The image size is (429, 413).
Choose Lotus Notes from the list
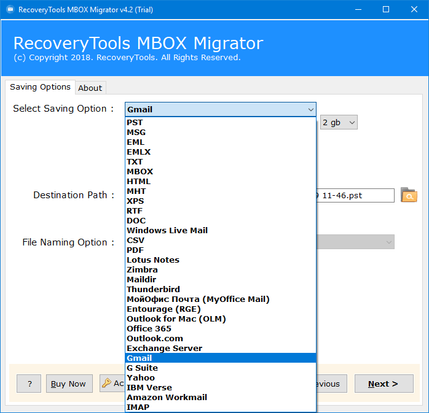coord(221,260)
